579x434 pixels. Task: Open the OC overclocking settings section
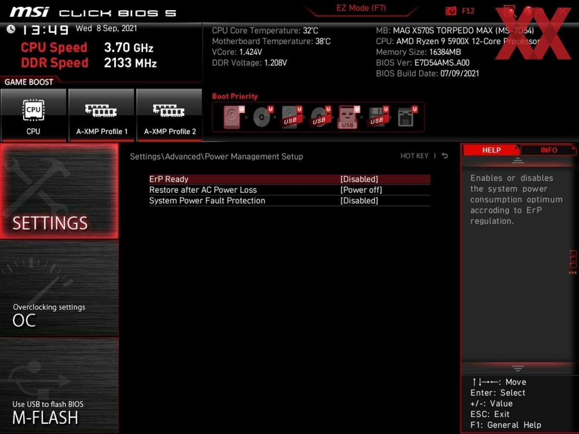59,288
